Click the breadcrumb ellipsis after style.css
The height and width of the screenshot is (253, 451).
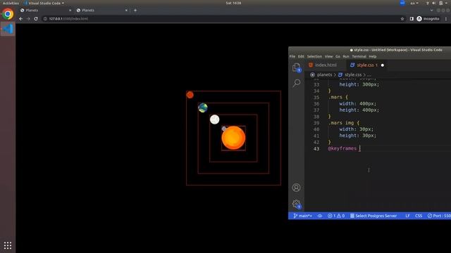coord(369,75)
